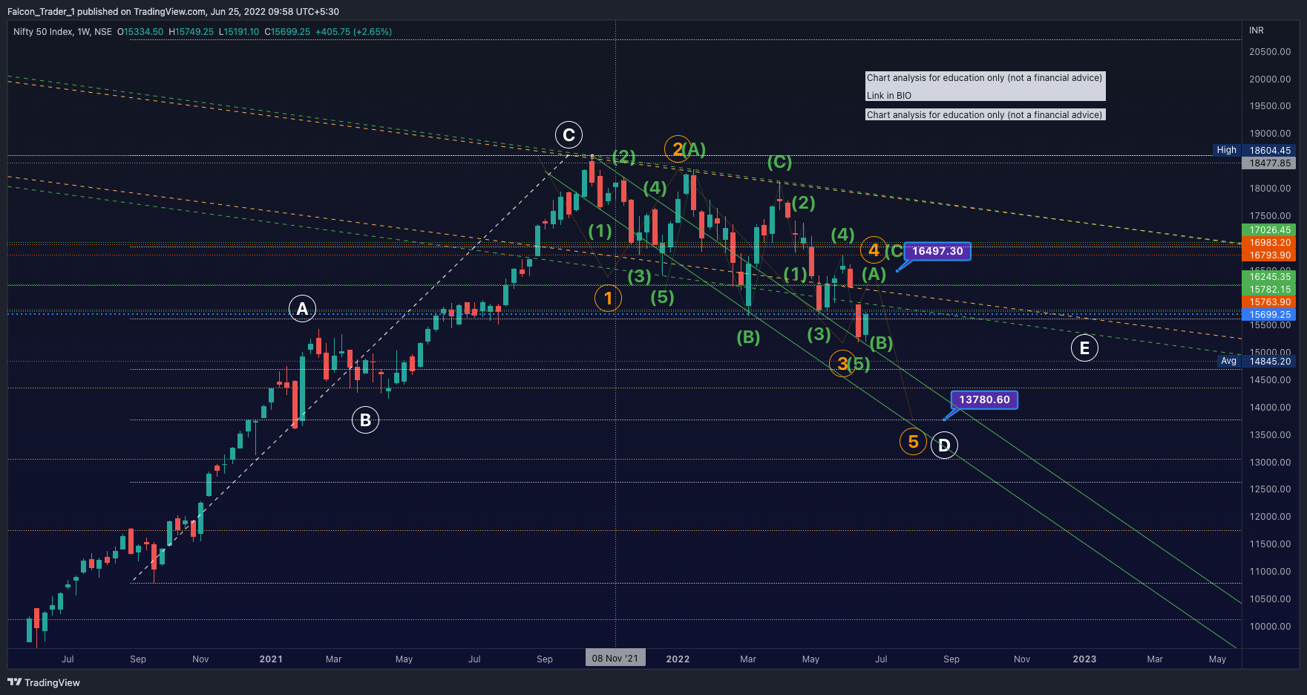Select the orange circled 4 wave label
This screenshot has width=1307, height=695.
click(x=874, y=250)
